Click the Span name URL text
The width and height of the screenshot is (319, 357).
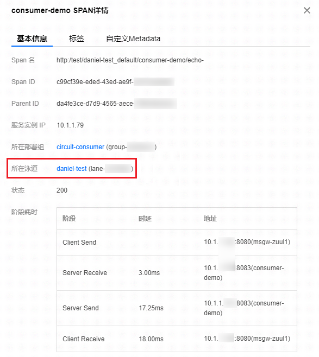click(130, 60)
